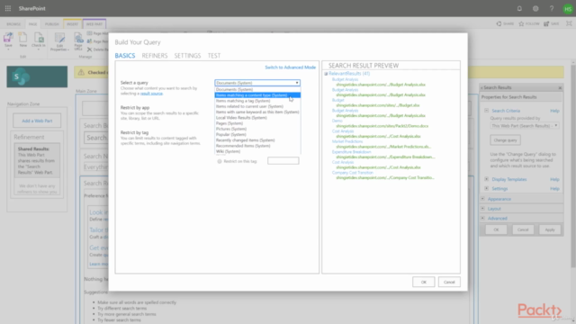This screenshot has height=324, width=576.
Task: Switch to the BASICS tab
Action: point(125,56)
